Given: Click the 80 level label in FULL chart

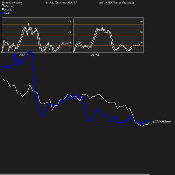Looking at the screenshot, I should coord(141,22).
